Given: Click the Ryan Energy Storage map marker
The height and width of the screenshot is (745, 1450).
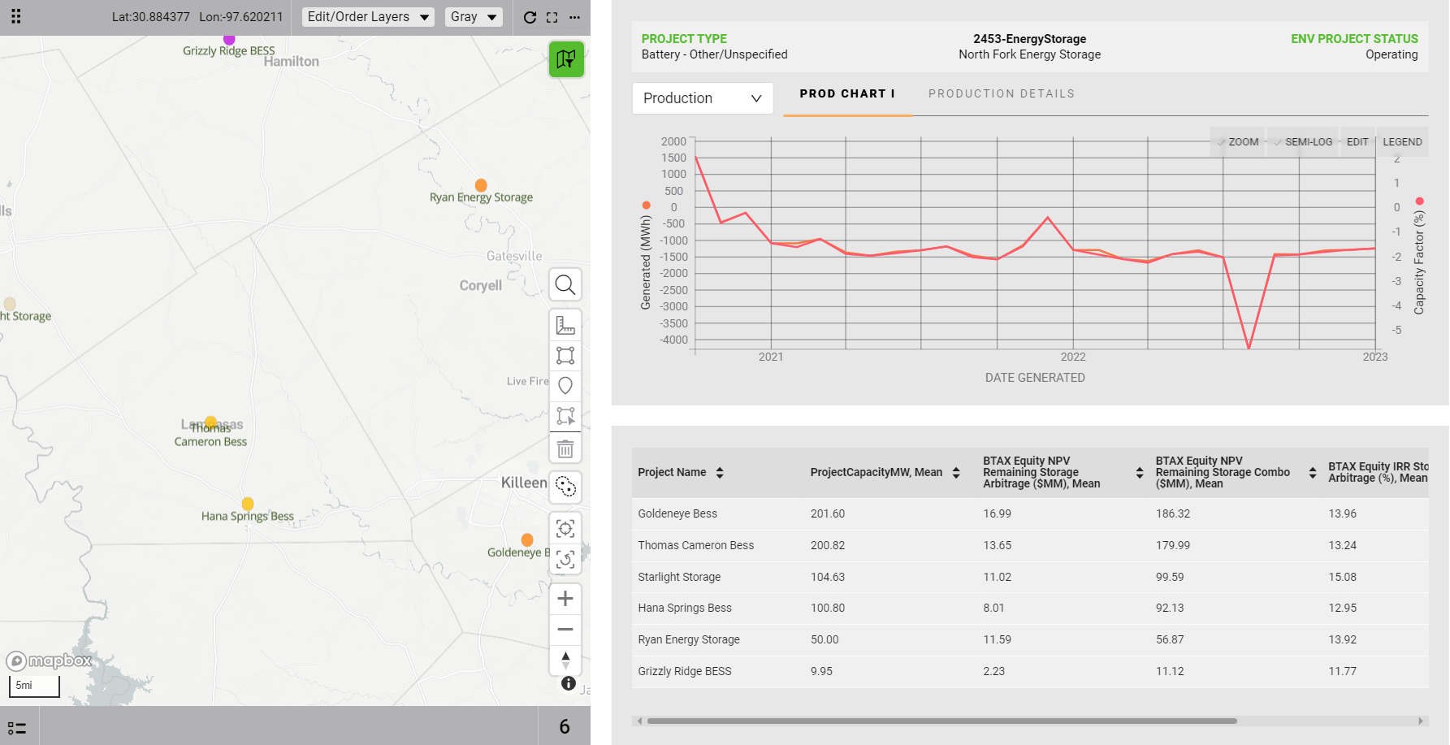Looking at the screenshot, I should click(x=481, y=185).
